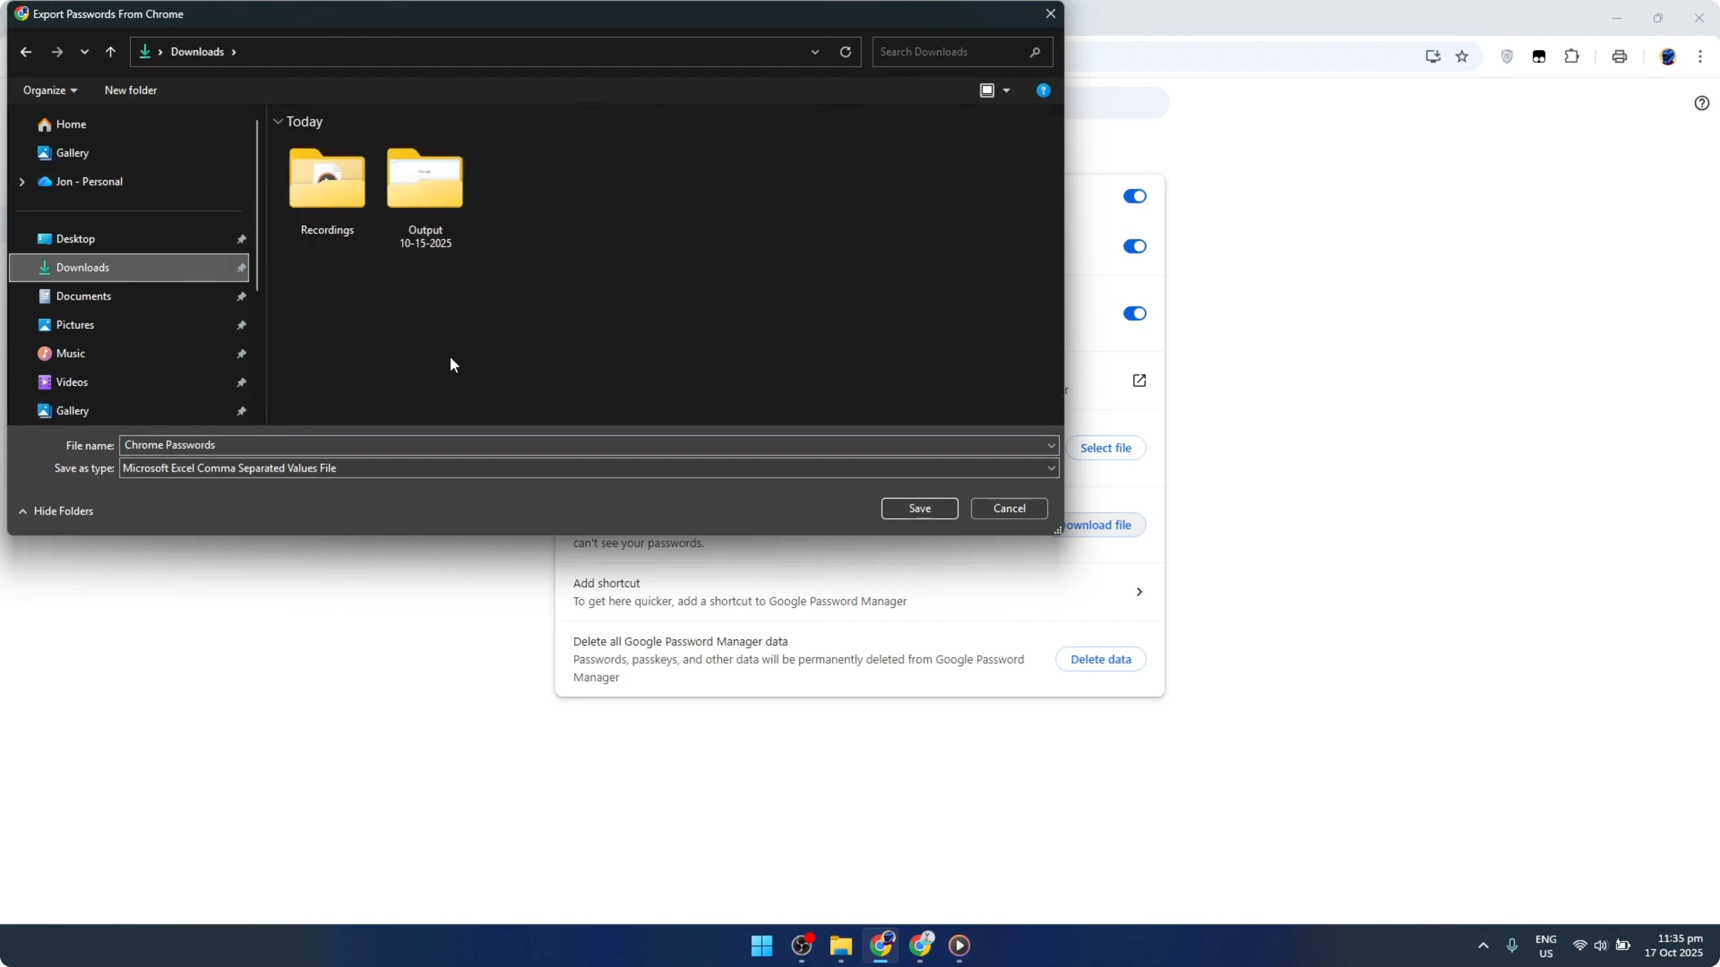Open the Add shortcut row

pos(860,592)
